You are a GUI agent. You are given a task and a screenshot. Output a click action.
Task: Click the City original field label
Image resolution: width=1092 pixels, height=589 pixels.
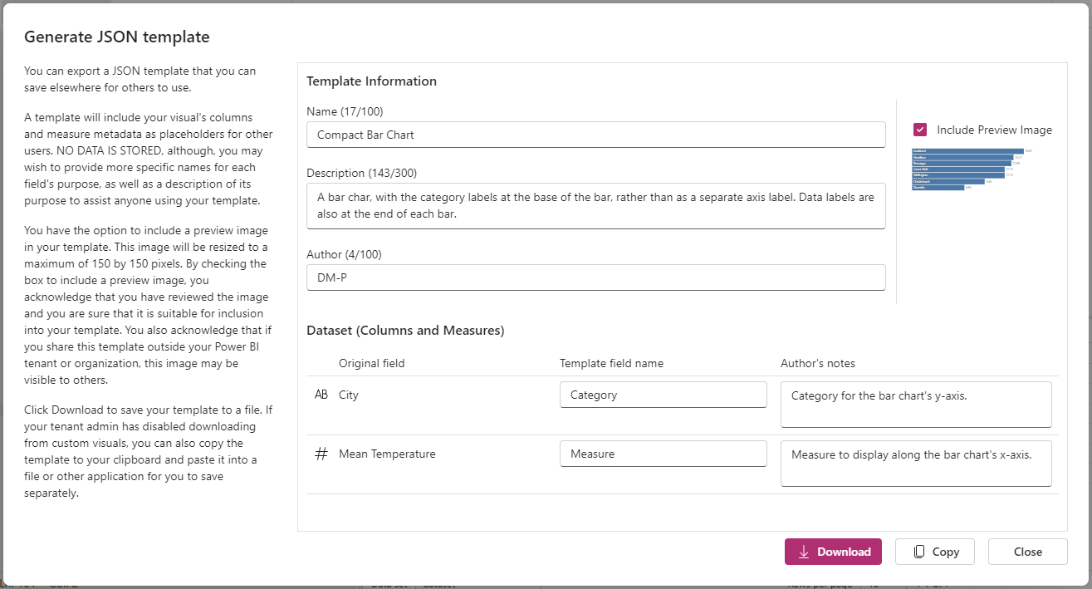pos(349,395)
